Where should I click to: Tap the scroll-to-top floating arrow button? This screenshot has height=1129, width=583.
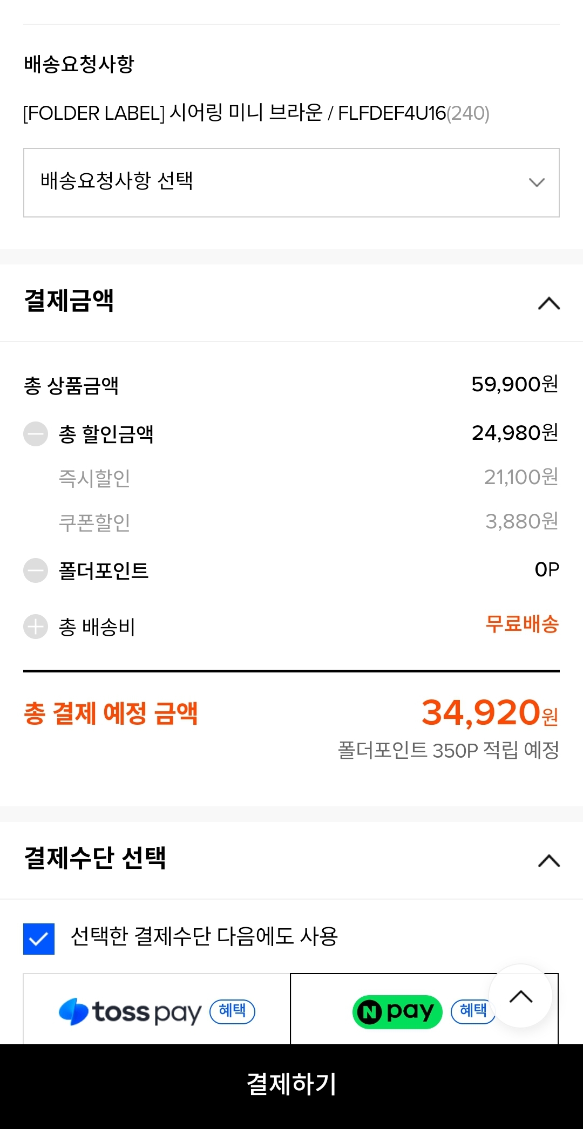520,996
